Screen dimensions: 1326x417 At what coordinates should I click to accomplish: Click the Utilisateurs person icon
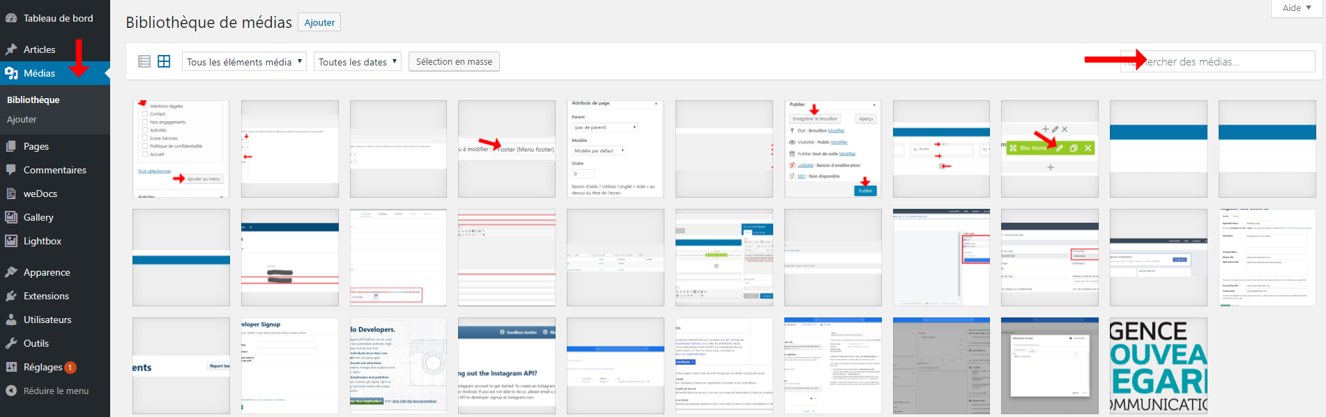click(11, 320)
